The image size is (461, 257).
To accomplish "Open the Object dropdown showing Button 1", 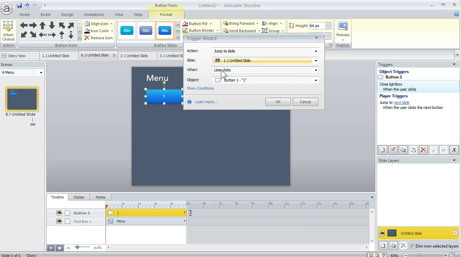I will coord(316,80).
